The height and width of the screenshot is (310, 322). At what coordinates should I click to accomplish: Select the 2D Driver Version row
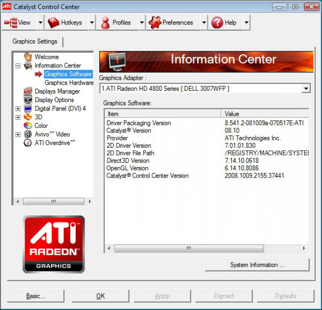point(207,146)
